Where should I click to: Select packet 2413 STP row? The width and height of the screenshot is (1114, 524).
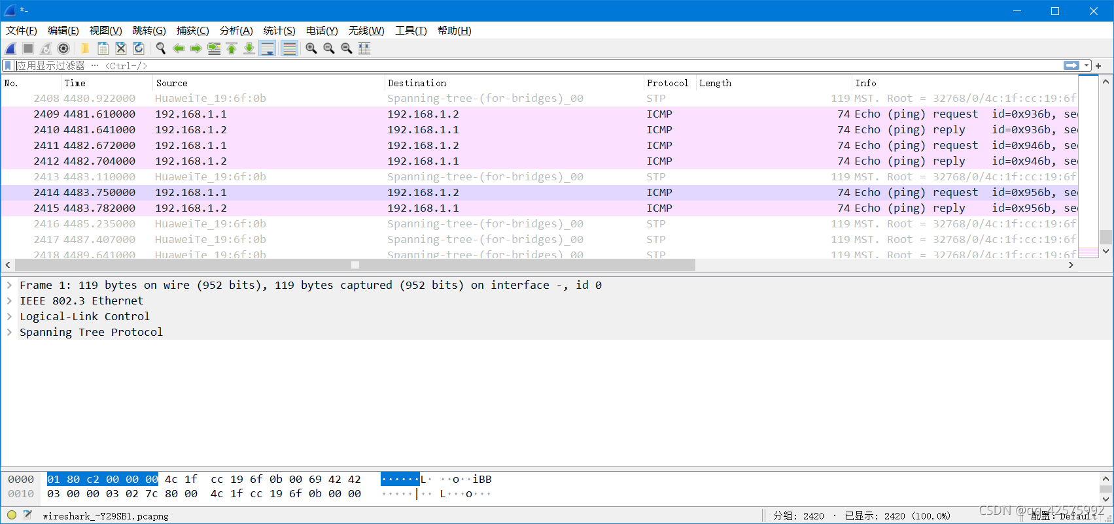click(539, 177)
